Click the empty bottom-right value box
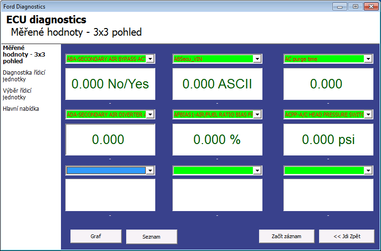Viewport: 381px width, 251px height. pyautogui.click(x=328, y=195)
